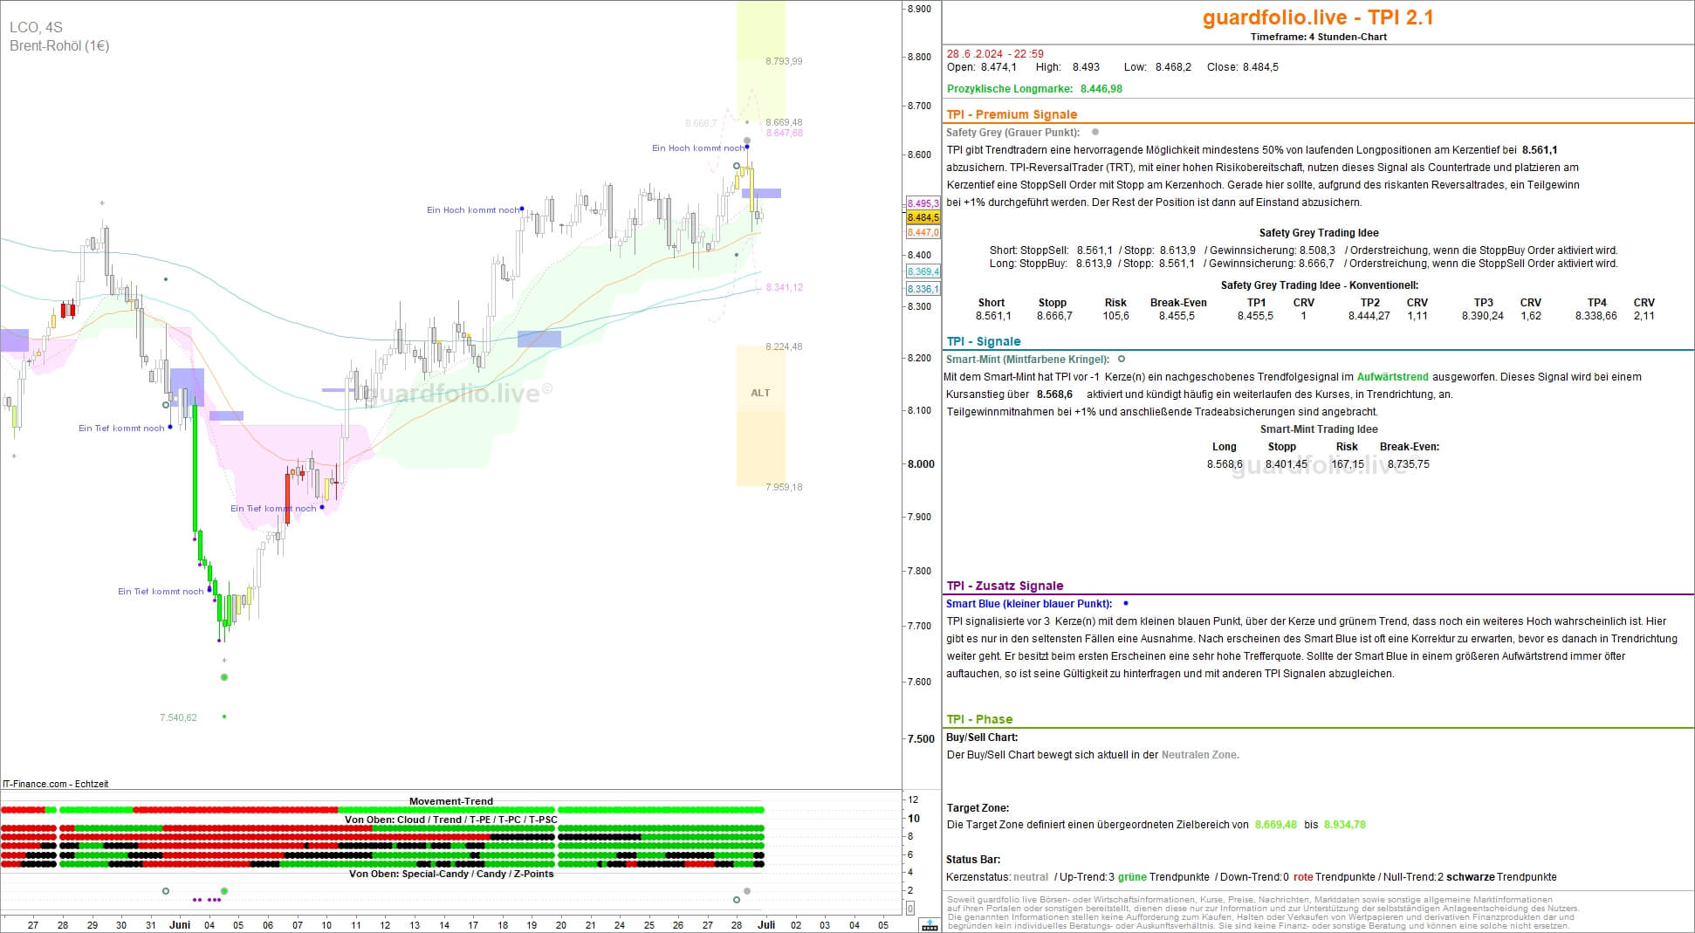This screenshot has width=1695, height=933.
Task: Click the Safety Grey Trading Idee subheading
Action: click(x=1319, y=233)
